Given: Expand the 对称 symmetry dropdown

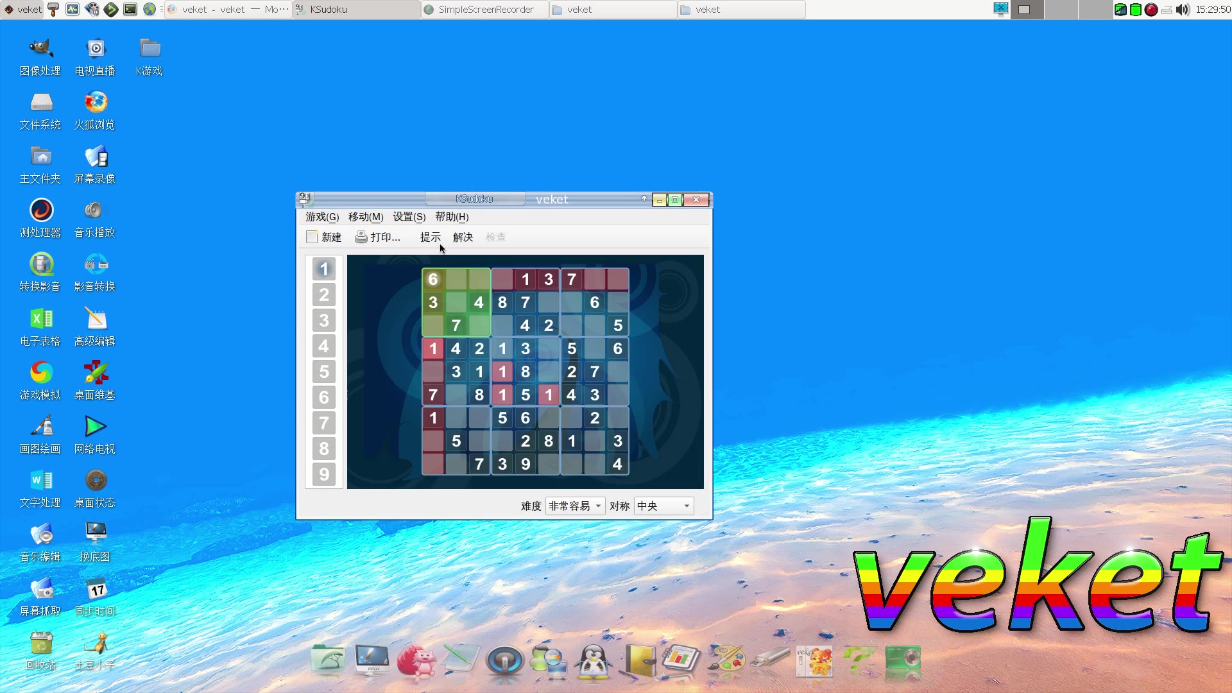Looking at the screenshot, I should pos(663,506).
